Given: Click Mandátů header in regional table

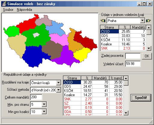Looking at the screenshot, I should point(138,27).
